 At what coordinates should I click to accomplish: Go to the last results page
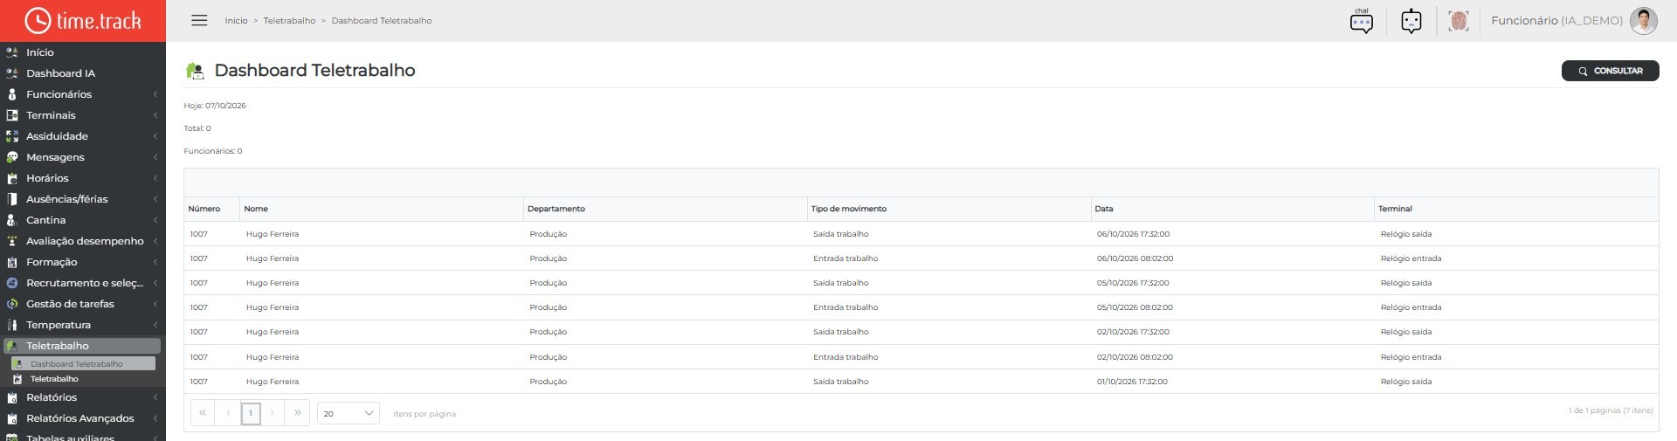click(298, 413)
